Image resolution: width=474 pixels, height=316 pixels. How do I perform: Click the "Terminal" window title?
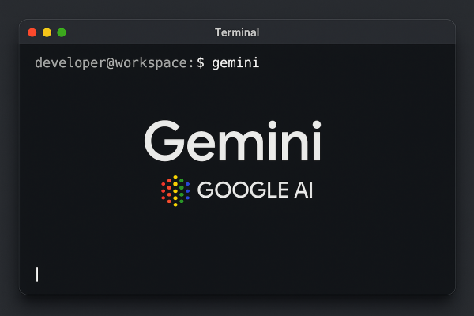237,32
